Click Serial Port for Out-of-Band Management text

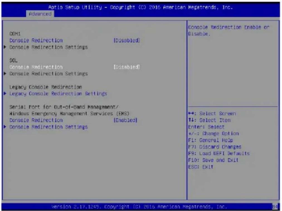pos(64,107)
